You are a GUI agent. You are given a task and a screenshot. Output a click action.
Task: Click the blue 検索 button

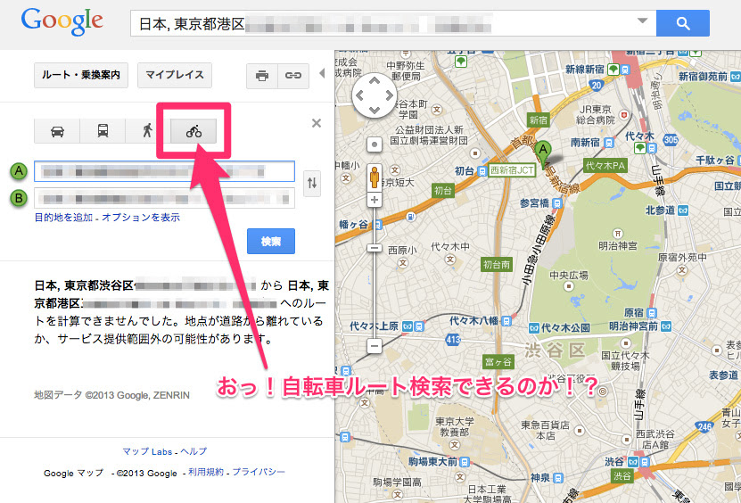tap(271, 241)
